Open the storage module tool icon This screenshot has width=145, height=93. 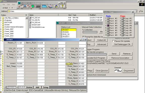click(56, 6)
